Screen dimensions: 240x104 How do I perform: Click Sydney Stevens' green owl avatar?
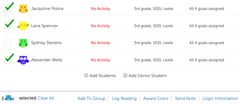click(x=23, y=43)
